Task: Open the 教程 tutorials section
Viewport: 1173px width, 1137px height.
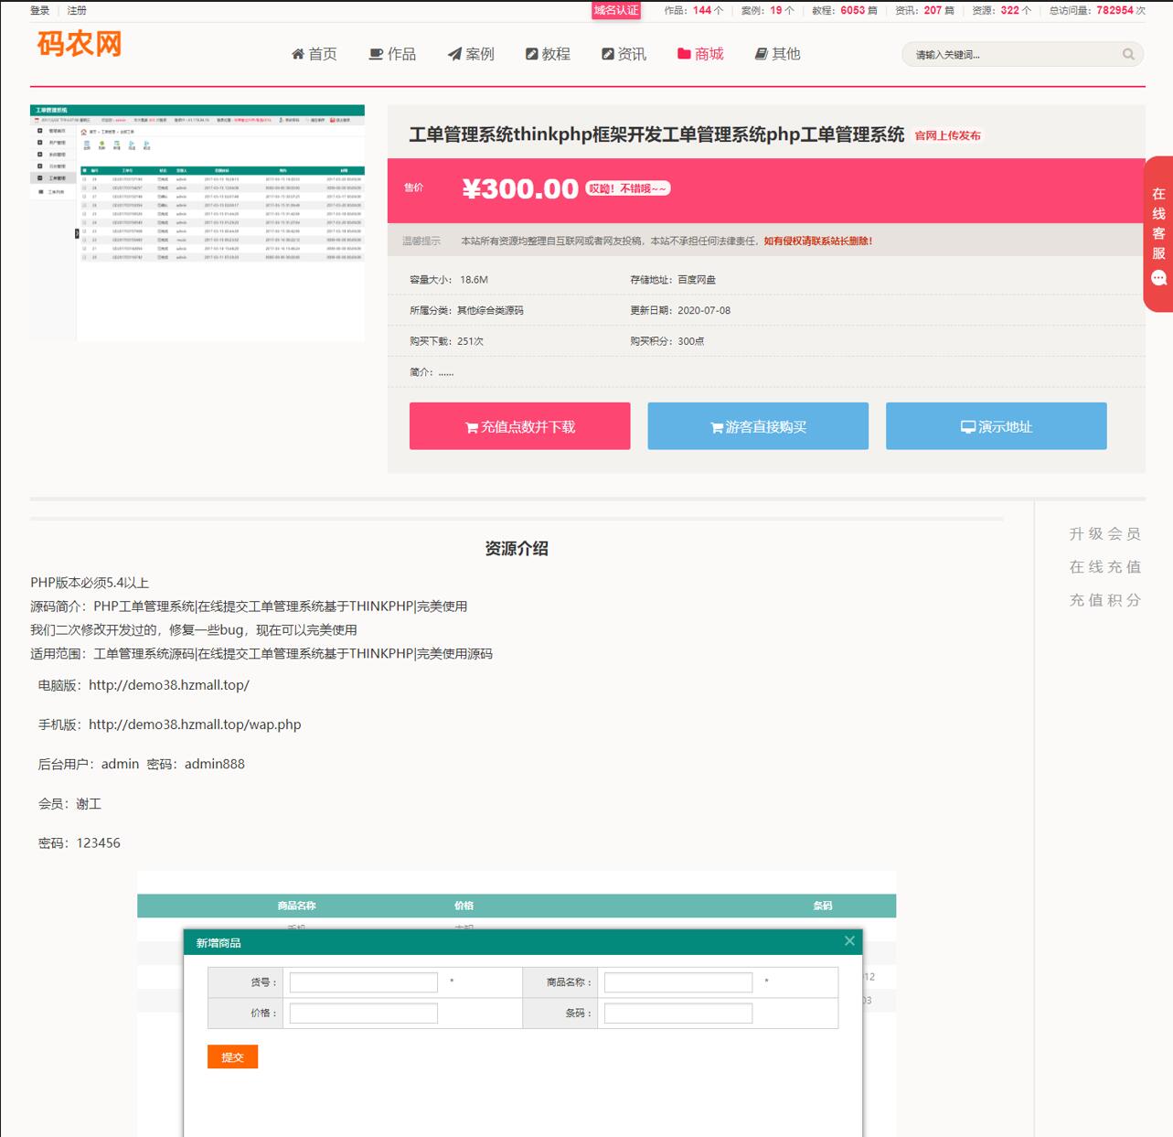Action: pyautogui.click(x=548, y=54)
